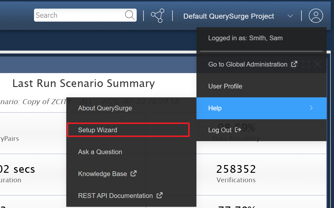The height and width of the screenshot is (208, 334).
Task: Open REST API Documentation link
Action: (131, 196)
